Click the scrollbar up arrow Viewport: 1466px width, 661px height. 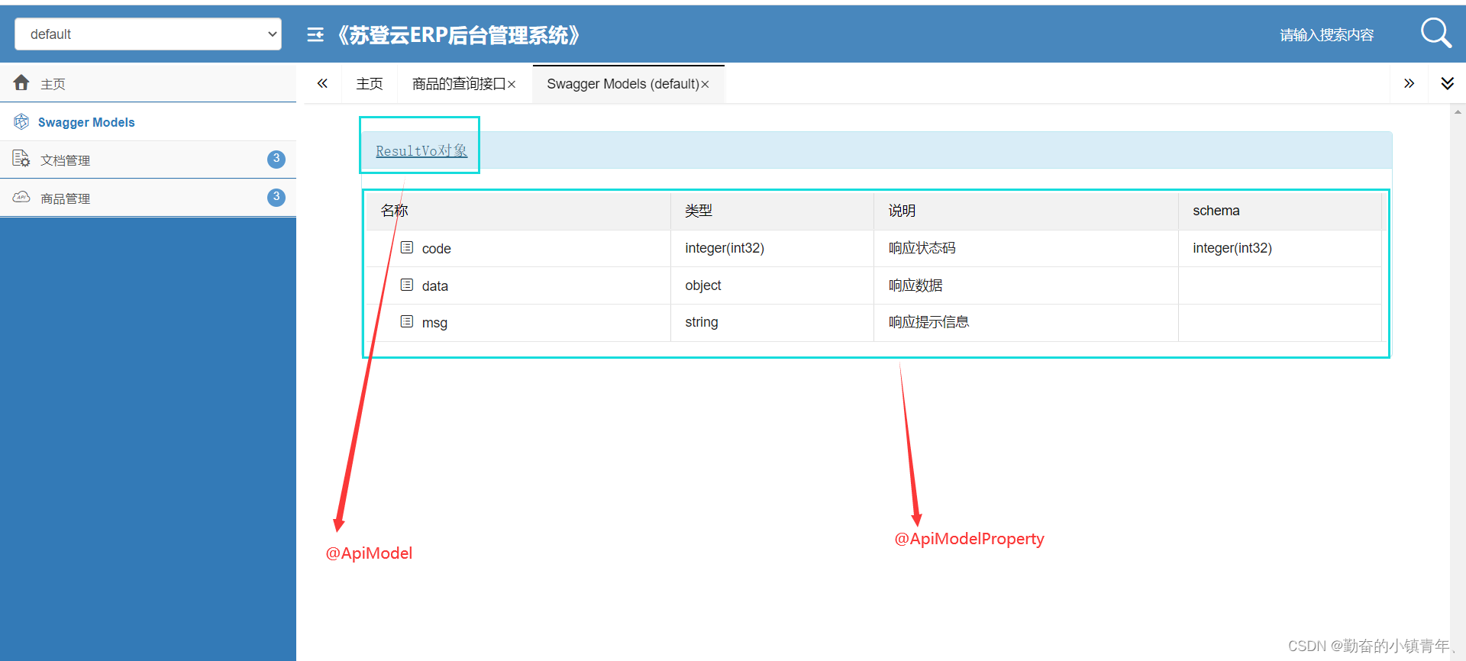[1458, 111]
